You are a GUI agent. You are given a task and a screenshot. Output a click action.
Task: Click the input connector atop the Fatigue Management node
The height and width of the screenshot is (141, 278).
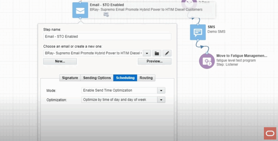207,53
